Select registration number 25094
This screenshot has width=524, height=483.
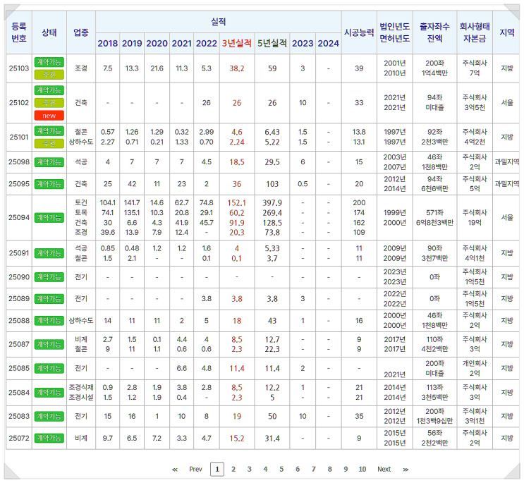(x=19, y=217)
